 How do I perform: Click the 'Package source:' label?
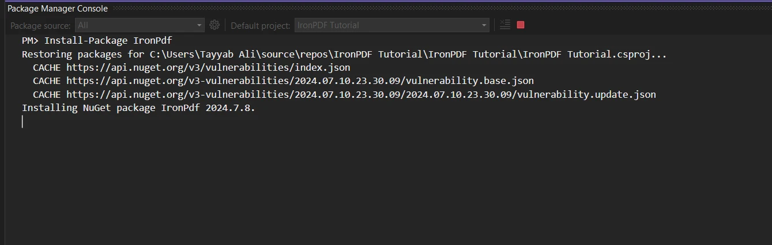(40, 25)
